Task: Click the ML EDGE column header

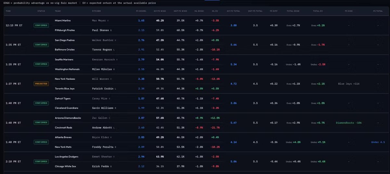Action: click(x=199, y=11)
